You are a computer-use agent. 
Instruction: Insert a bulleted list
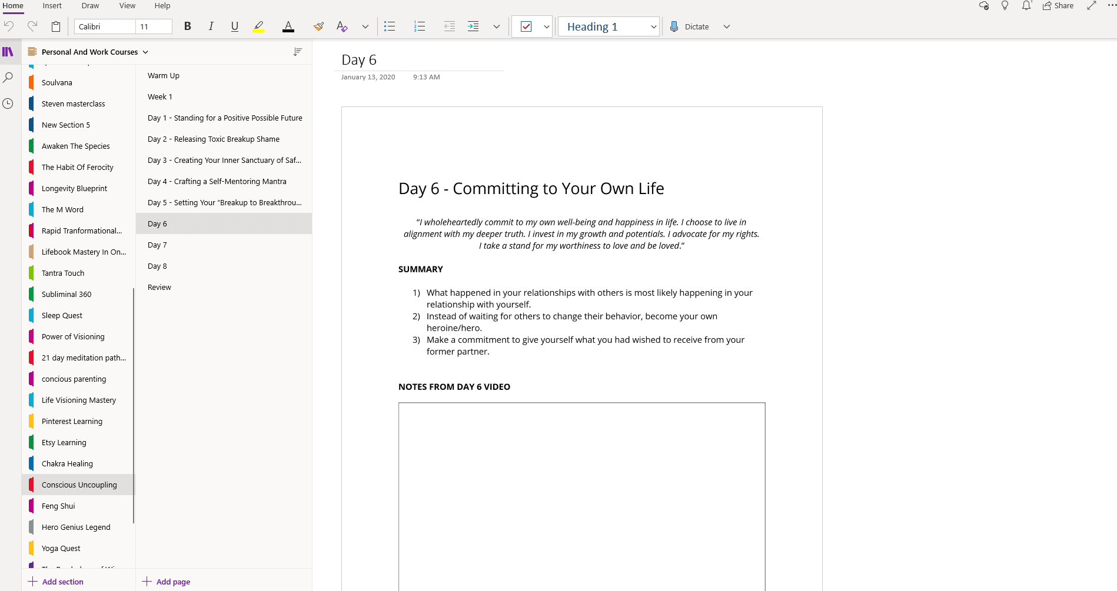click(390, 26)
